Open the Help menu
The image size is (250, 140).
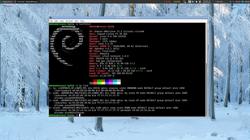[x=82, y=21]
